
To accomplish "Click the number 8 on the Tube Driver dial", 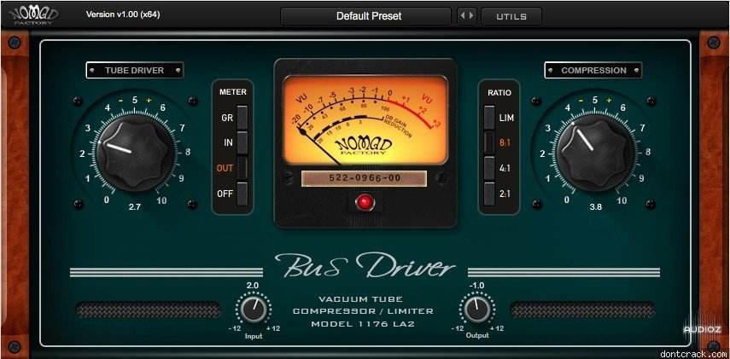I will [188, 152].
